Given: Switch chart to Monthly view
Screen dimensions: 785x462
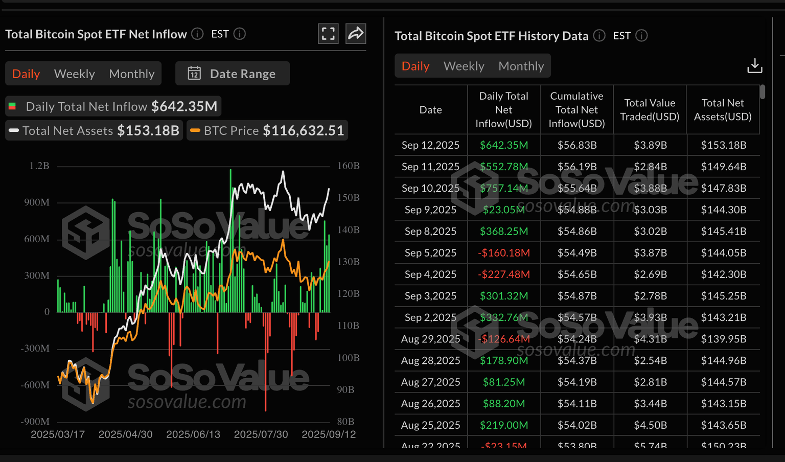Looking at the screenshot, I should tap(132, 74).
